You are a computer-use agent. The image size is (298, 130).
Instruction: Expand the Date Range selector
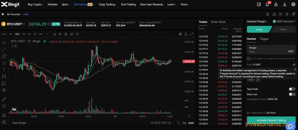pyautogui.click(x=21, y=123)
